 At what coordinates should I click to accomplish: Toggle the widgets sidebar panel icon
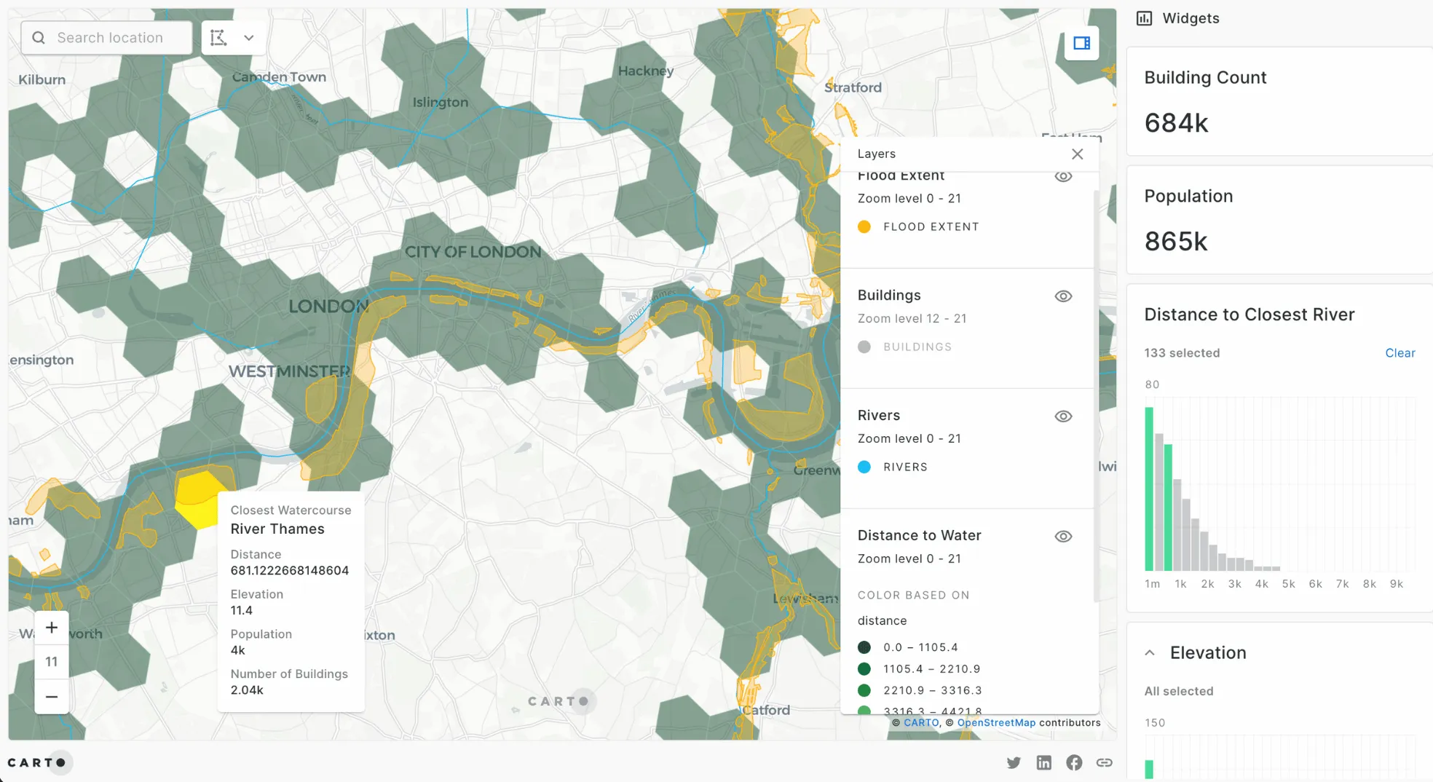point(1081,44)
